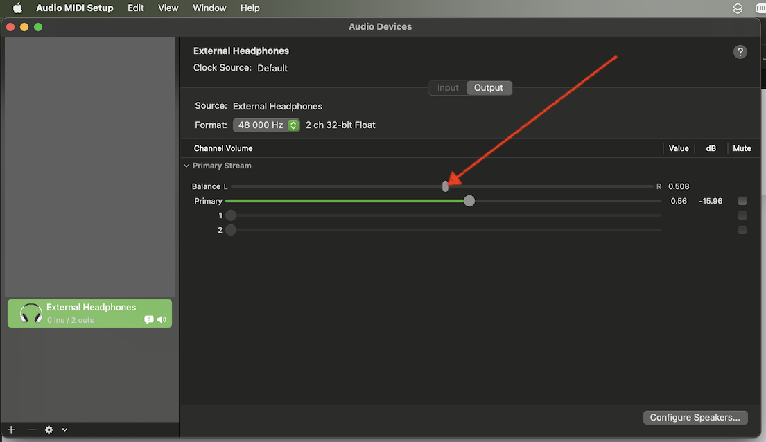Click the External Headphones heading text
766x442 pixels.
click(x=241, y=51)
